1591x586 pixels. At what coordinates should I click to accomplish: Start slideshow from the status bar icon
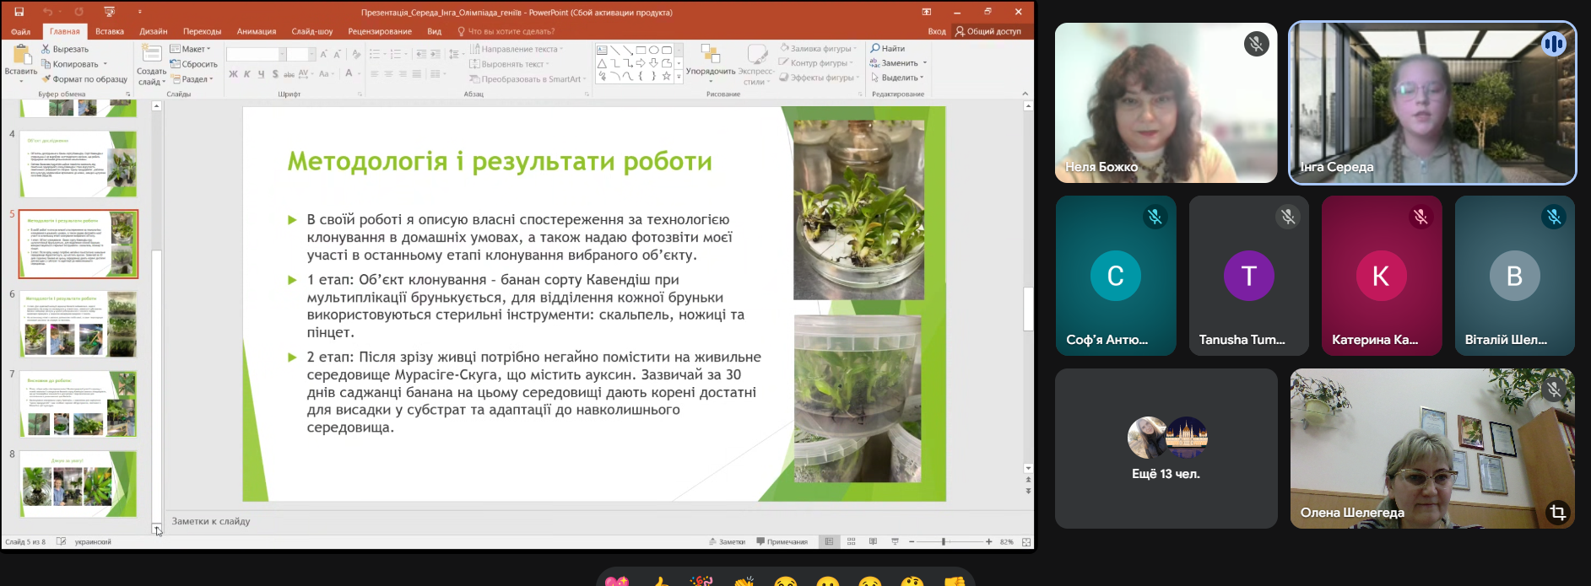tap(895, 541)
